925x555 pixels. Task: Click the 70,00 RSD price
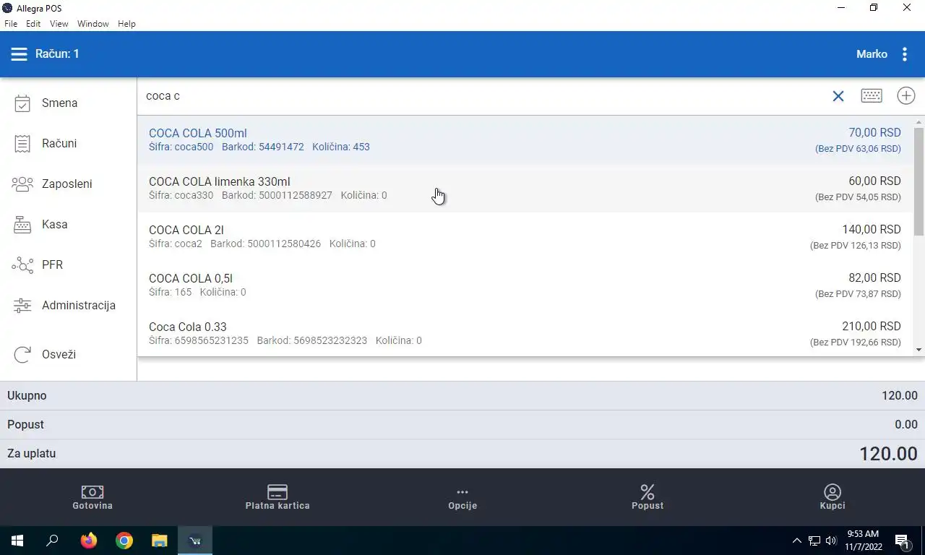(874, 133)
